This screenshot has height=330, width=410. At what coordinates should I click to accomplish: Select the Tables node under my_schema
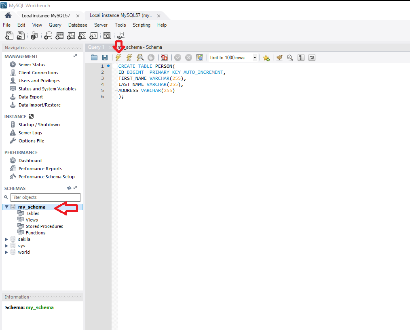point(32,213)
